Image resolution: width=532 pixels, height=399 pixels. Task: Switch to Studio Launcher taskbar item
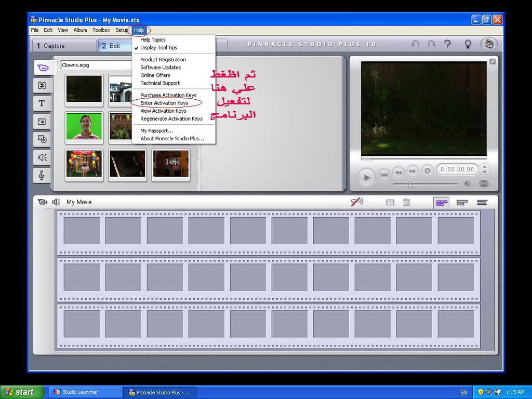86,392
